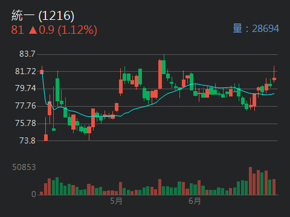Click the 81.72 price axis label
The image size is (290, 217).
[25, 71]
